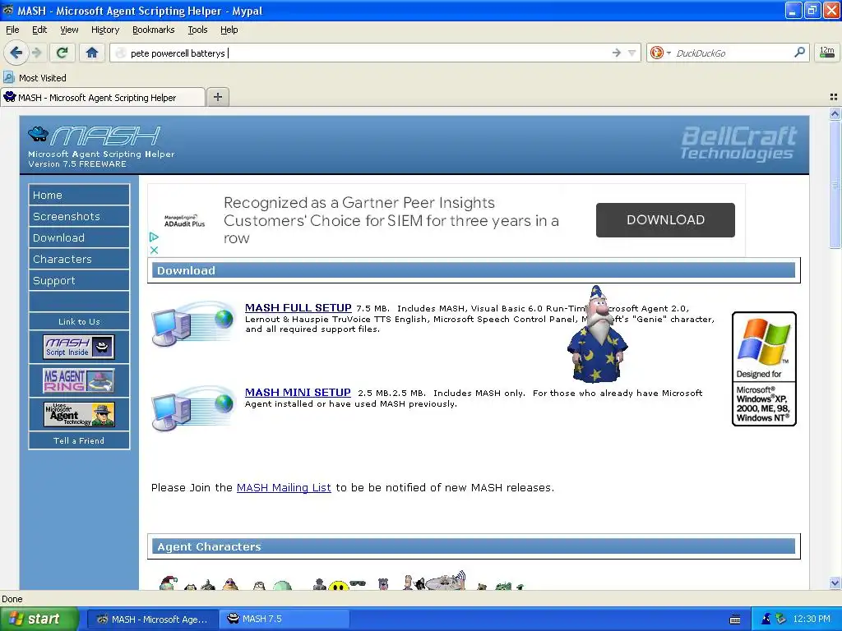
Task: Open the View menu
Action: pyautogui.click(x=69, y=30)
